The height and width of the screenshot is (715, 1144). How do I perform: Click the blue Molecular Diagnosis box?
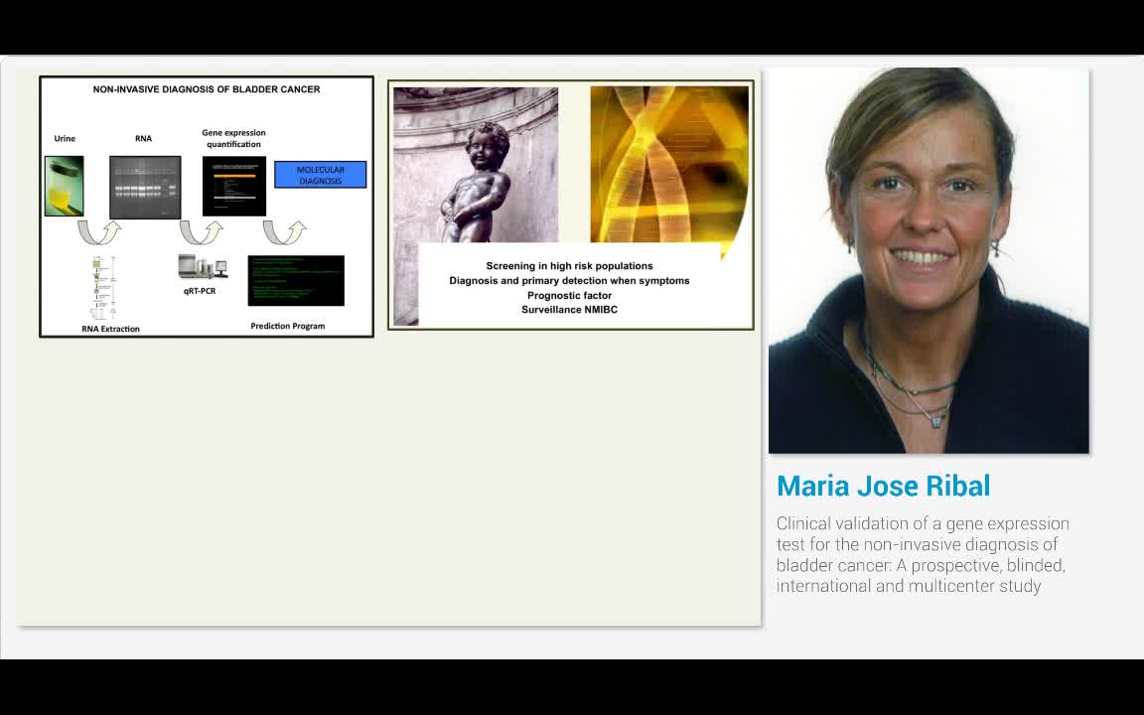point(320,175)
